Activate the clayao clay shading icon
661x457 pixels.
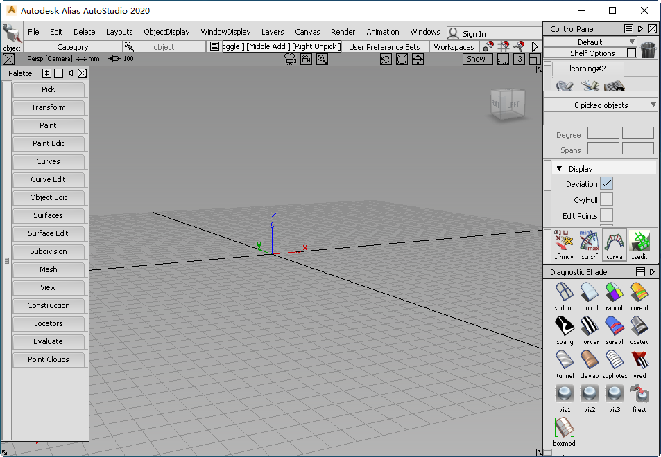(590, 360)
